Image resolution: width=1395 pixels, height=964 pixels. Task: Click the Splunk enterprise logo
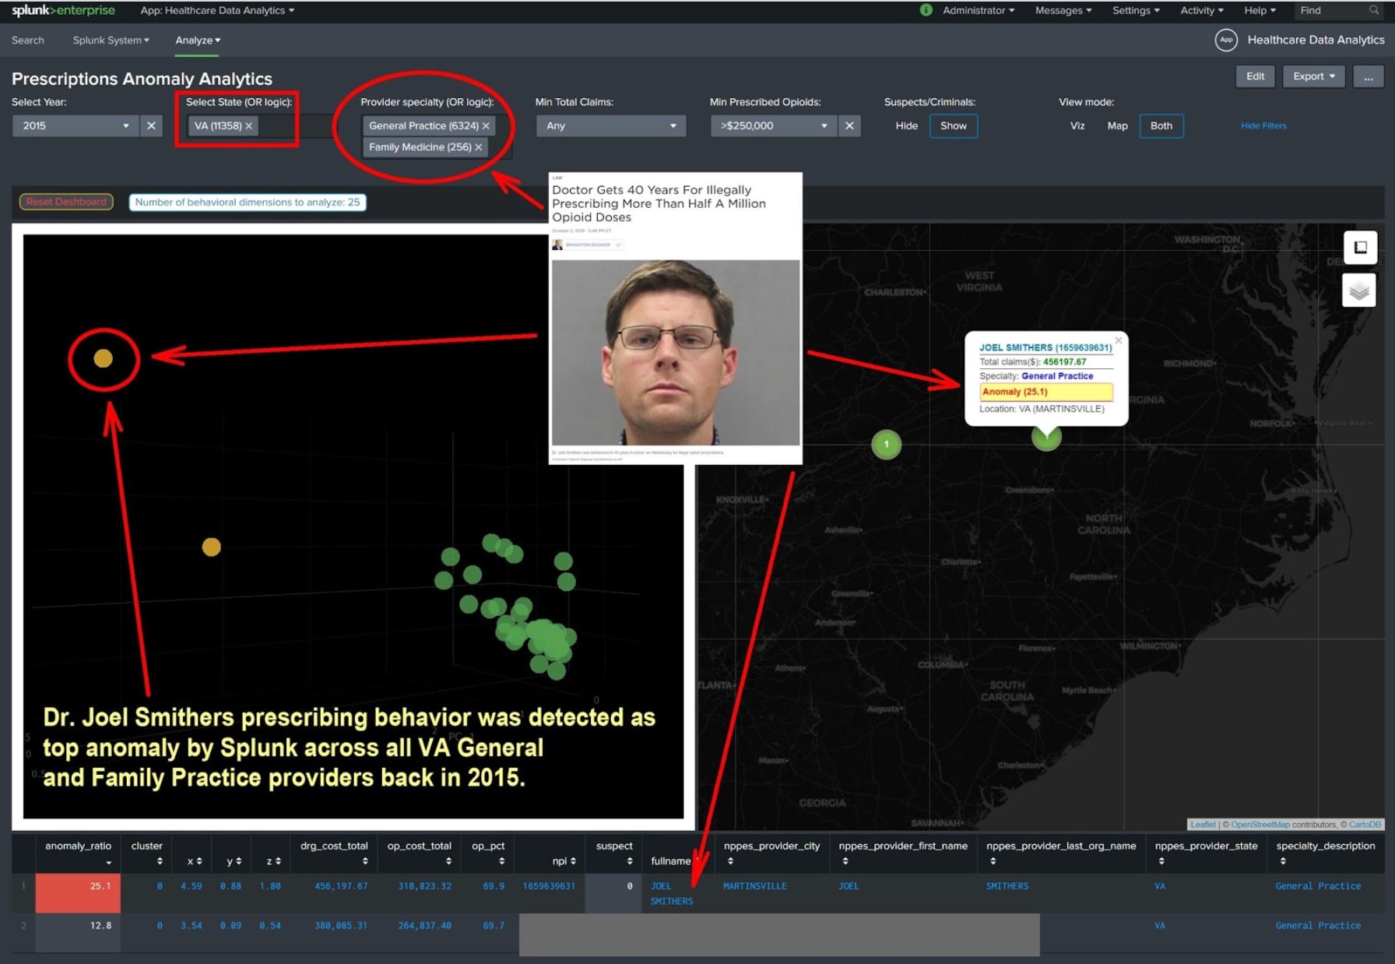coord(63,10)
